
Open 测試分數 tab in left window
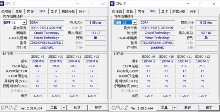click(68, 11)
